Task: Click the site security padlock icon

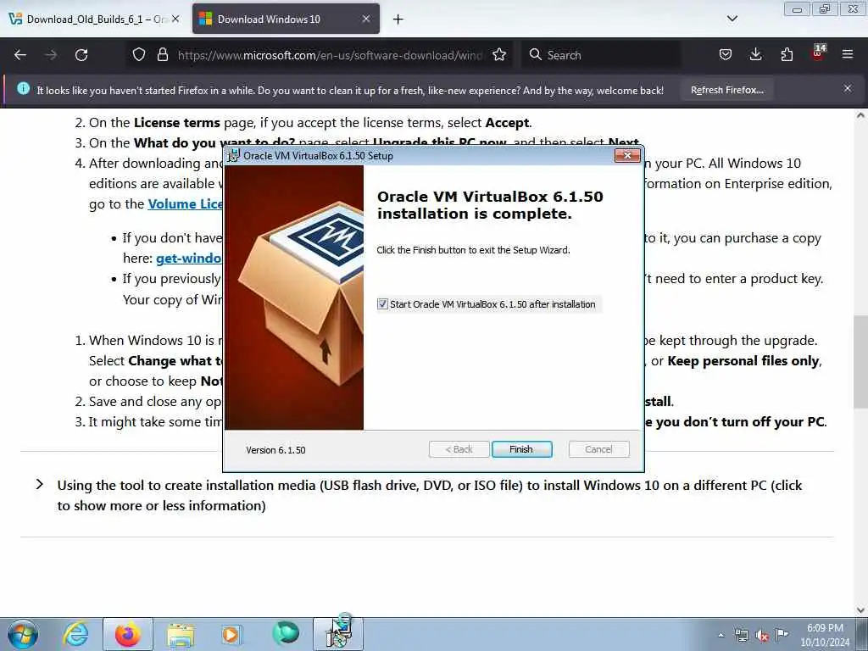Action: [162, 55]
